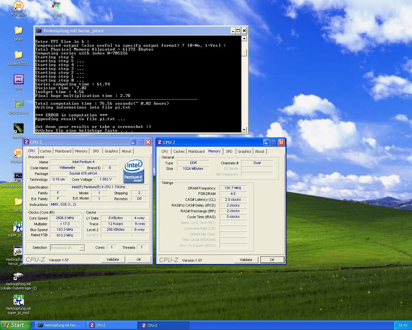Click the Rated FSB value 613.3 MHz

click(65, 236)
